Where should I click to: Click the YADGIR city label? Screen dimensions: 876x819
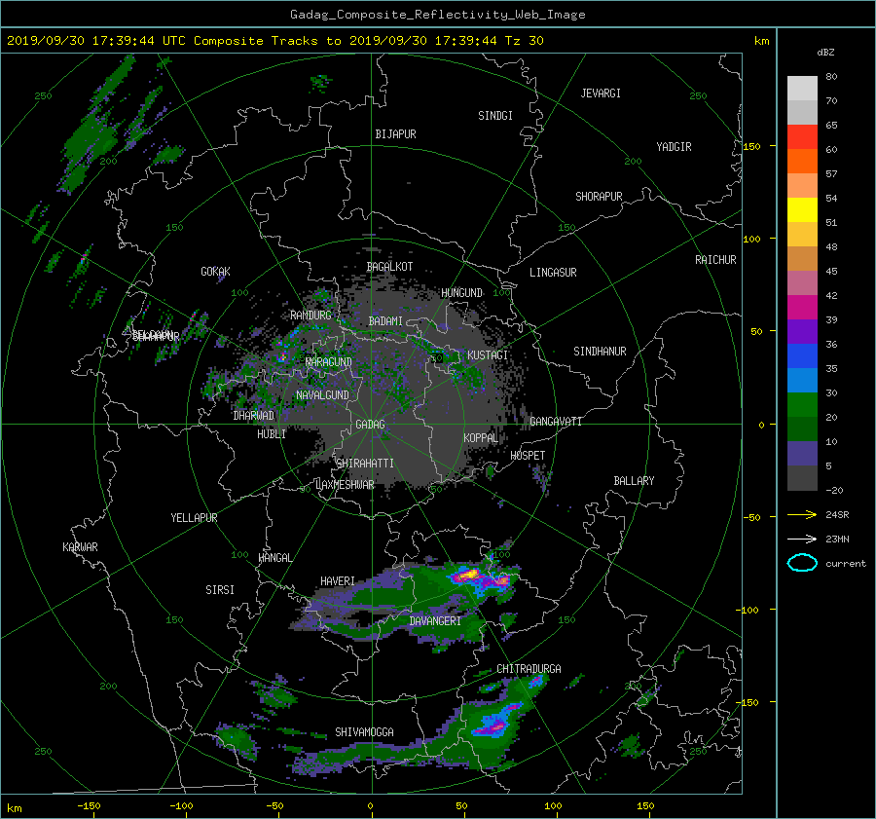point(674,147)
